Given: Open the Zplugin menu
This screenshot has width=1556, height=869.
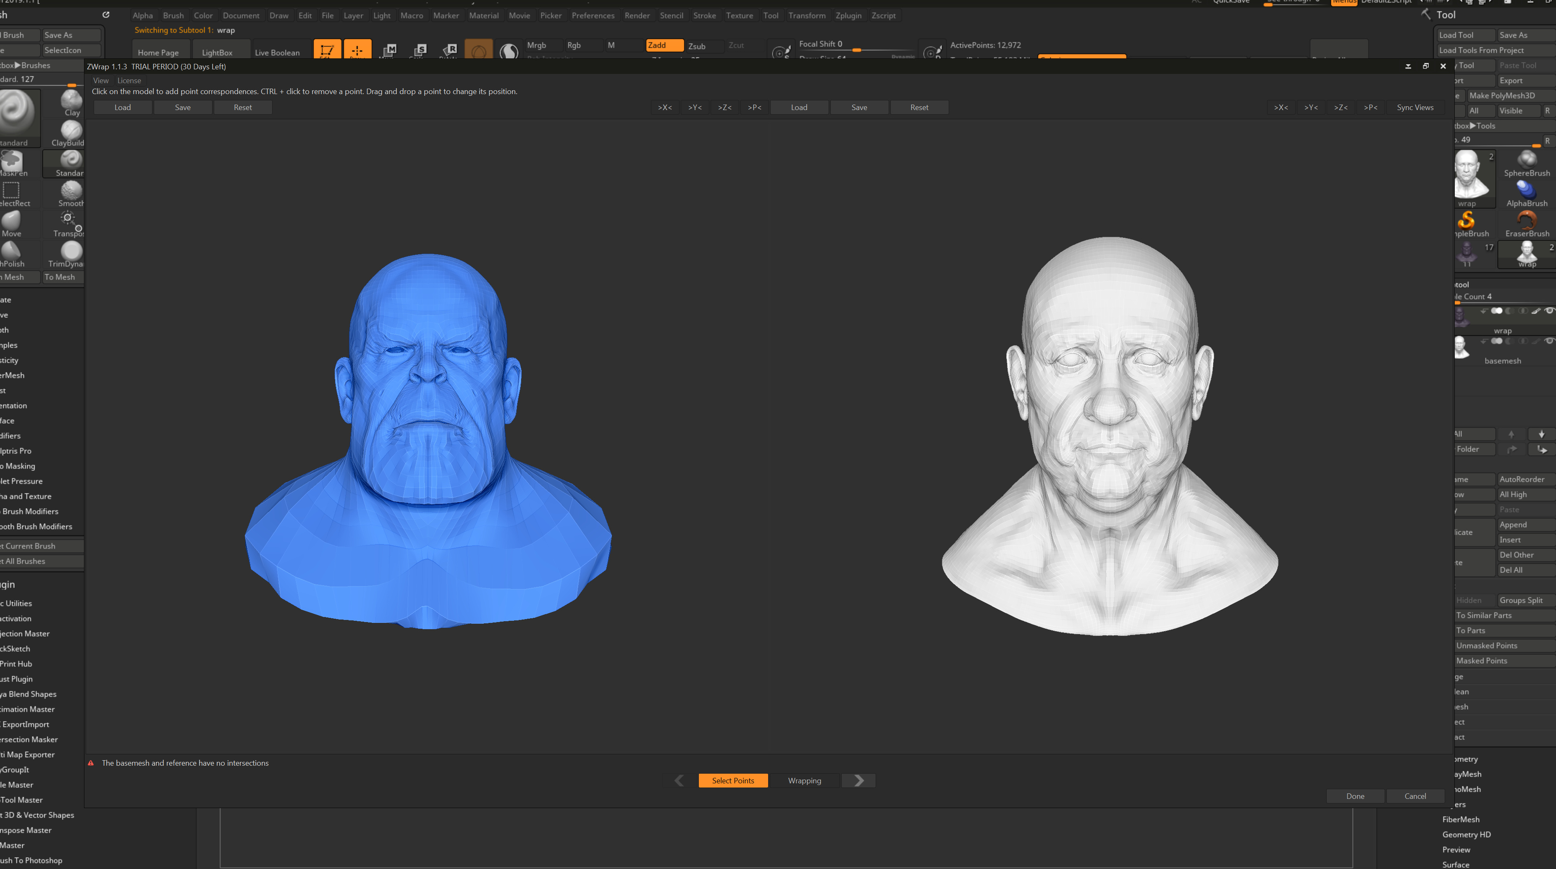Looking at the screenshot, I should tap(848, 16).
